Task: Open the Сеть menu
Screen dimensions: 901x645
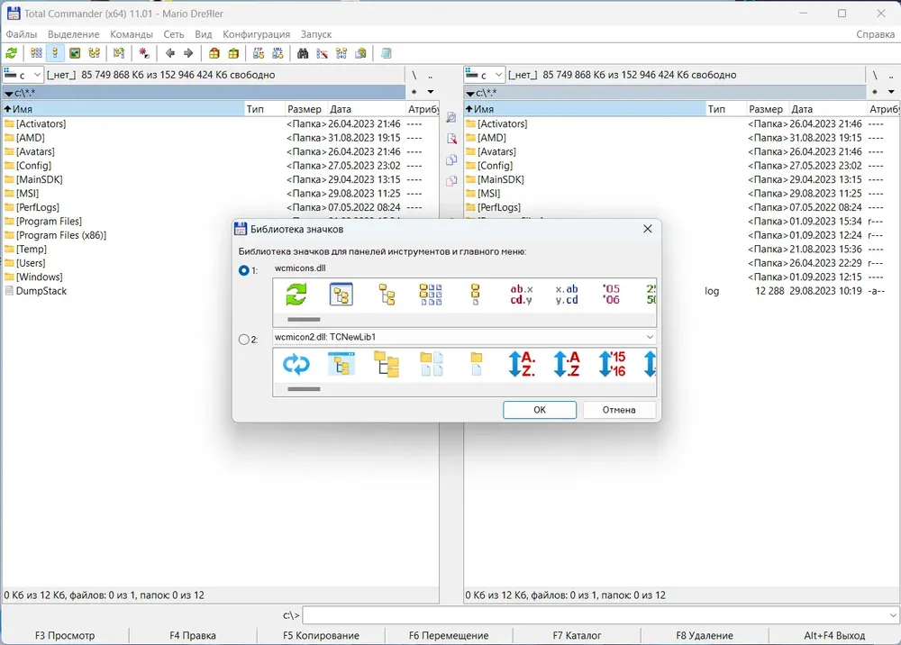Action: [x=174, y=34]
